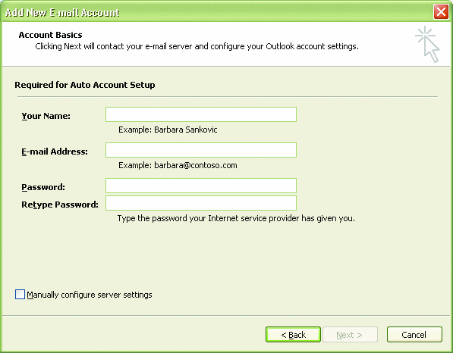Screen dimensions: 453x353
Task: Close the Add New E-mail Account dialog
Action: click(441, 12)
